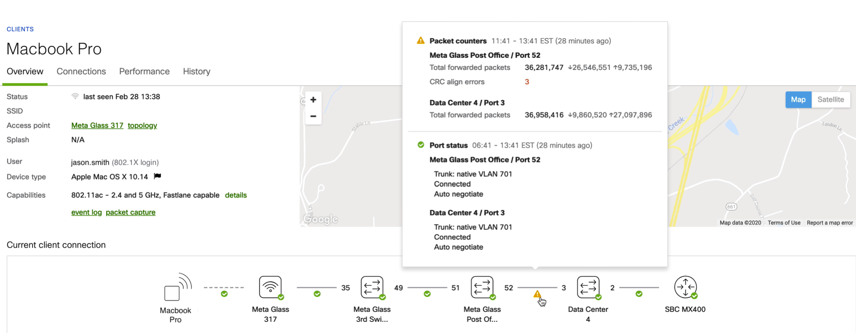Click green check on link to port 35
This screenshot has height=333, width=856.
tap(317, 294)
